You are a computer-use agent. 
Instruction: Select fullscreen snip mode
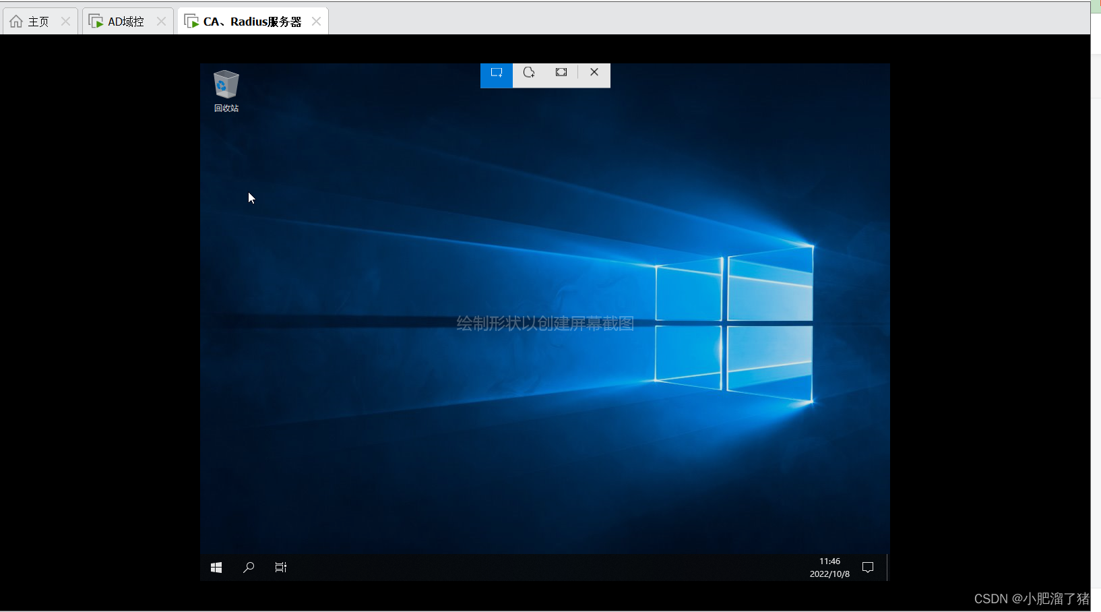coord(561,73)
